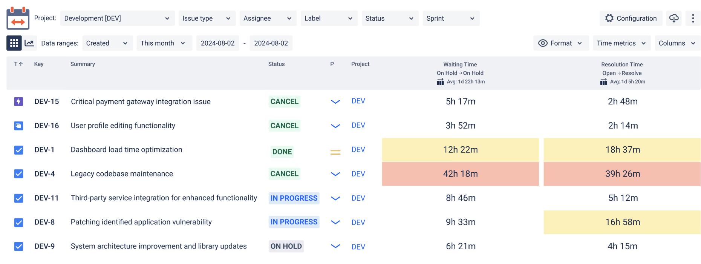Click calendar icon under Waiting Time header
701x264 pixels.
[440, 82]
